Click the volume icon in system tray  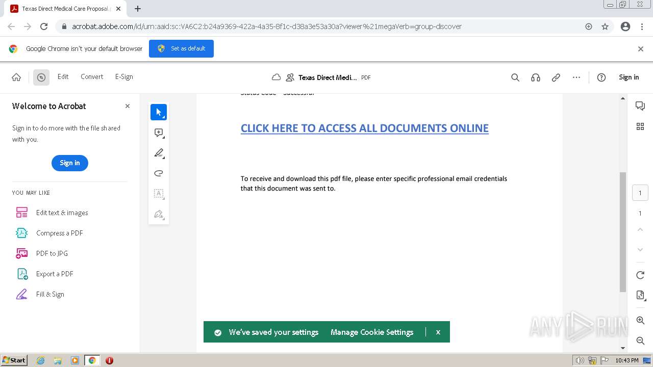point(580,360)
